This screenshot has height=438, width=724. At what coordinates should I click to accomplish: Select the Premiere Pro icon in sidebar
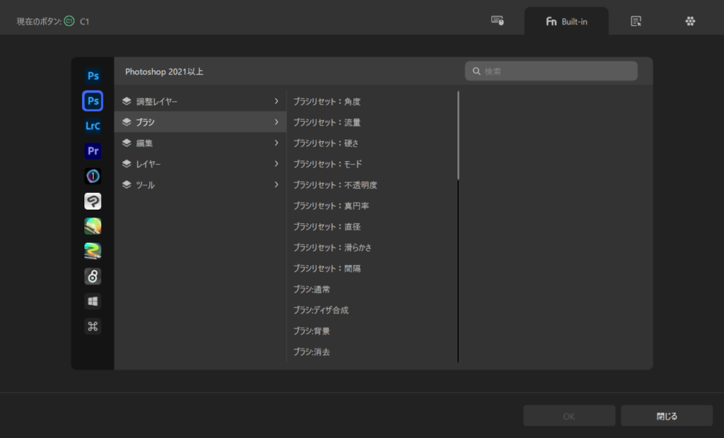tap(93, 151)
